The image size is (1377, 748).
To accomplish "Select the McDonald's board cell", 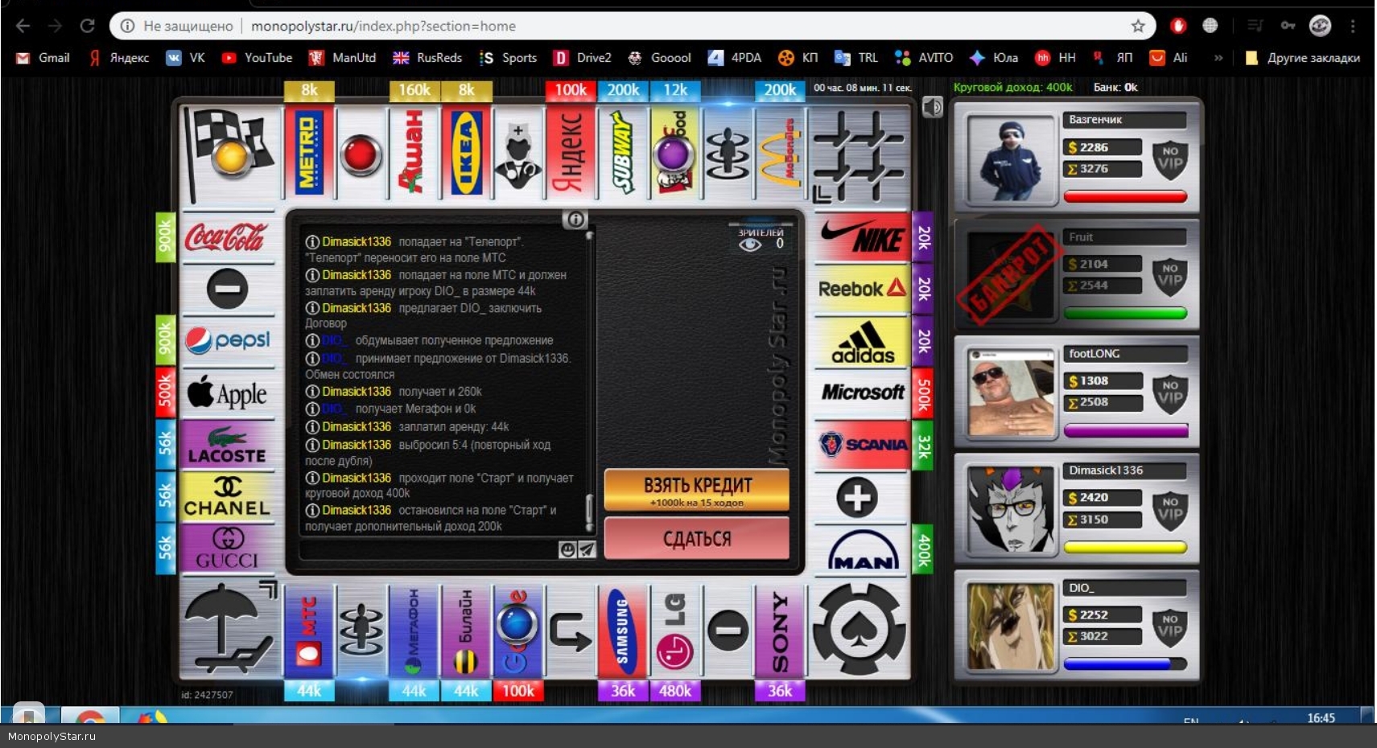I will click(x=780, y=152).
